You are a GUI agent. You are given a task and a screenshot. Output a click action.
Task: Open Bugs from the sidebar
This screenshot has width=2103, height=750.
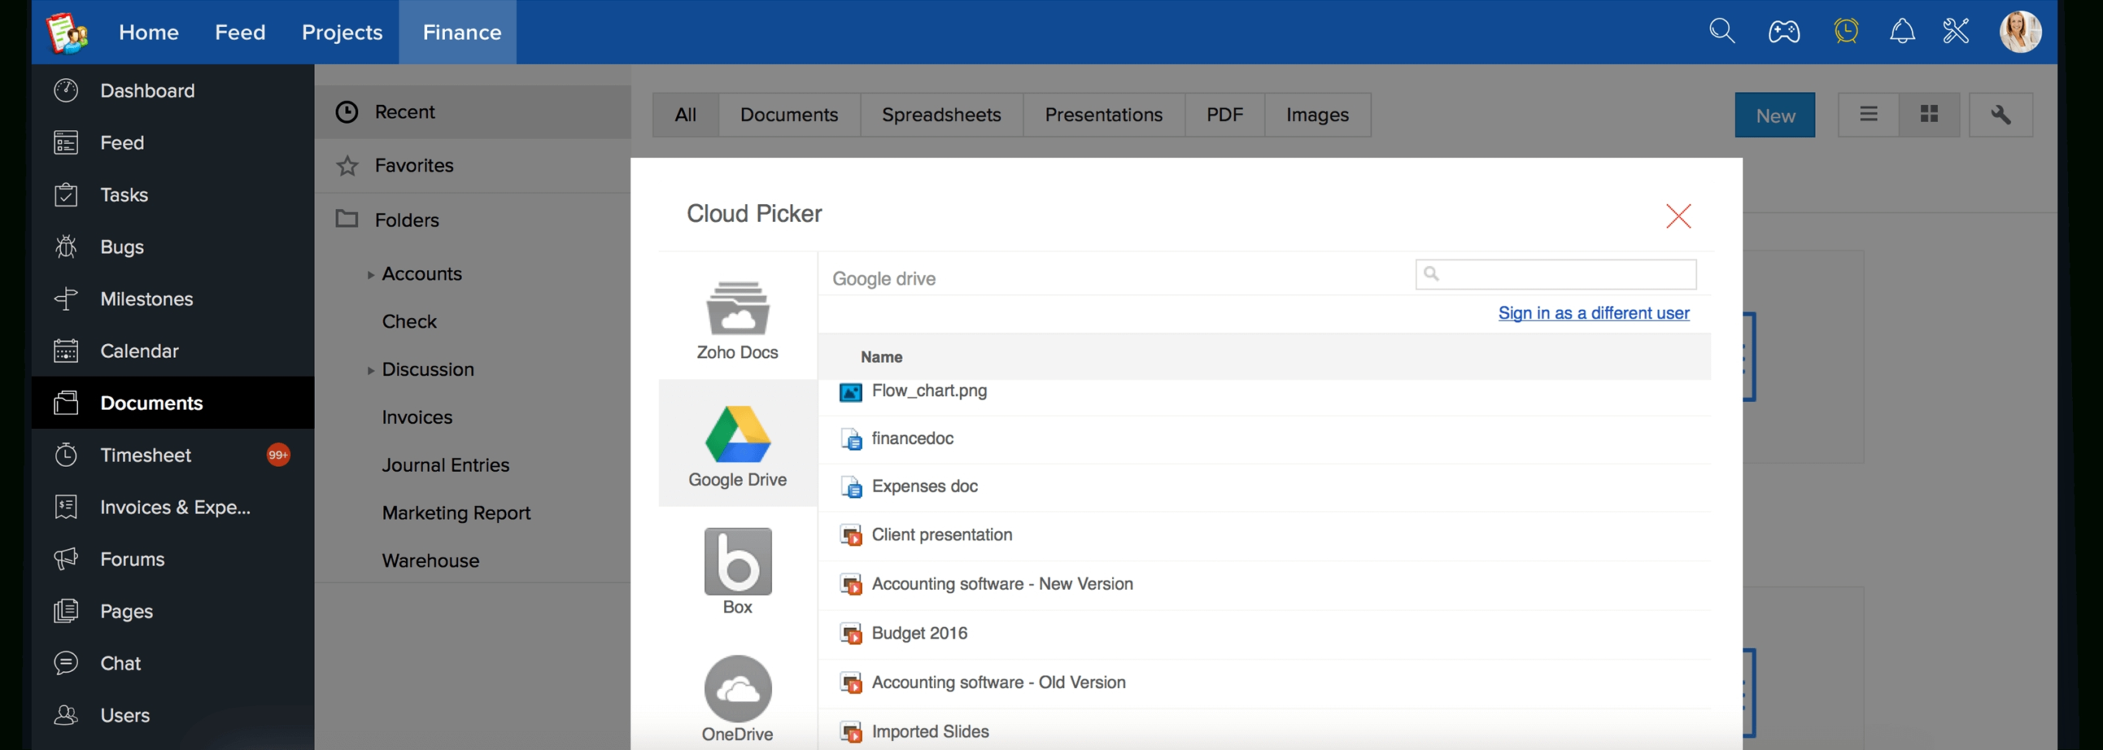tap(121, 247)
